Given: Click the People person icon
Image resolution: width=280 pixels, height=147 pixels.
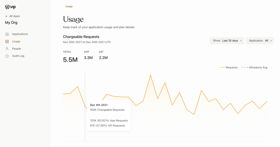Looking at the screenshot, I should pyautogui.click(x=7, y=49).
